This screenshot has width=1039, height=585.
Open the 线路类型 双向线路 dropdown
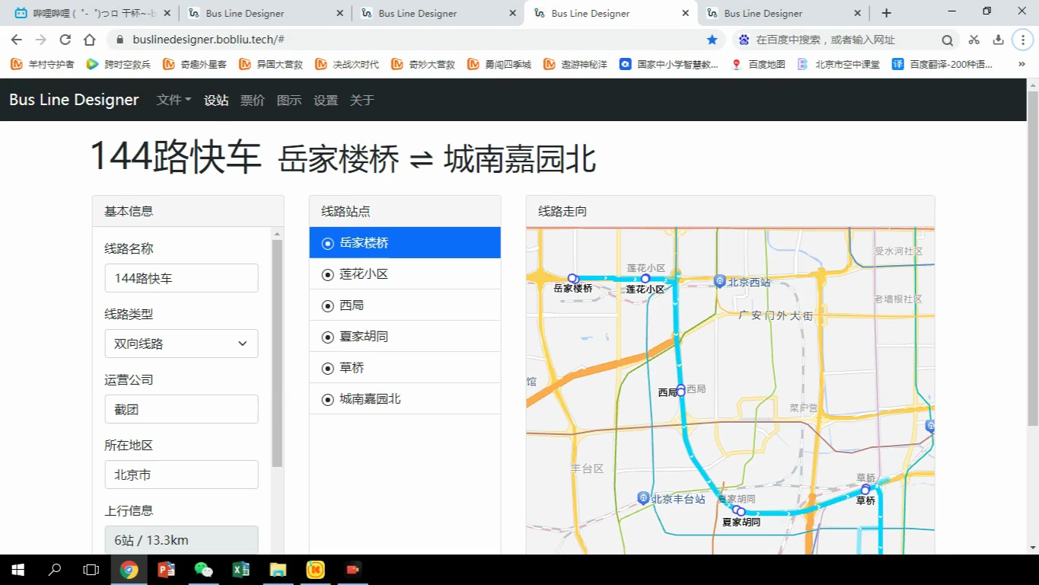(x=181, y=344)
